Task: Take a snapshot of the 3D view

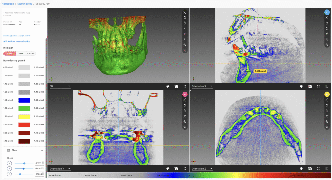Action: tap(176, 86)
